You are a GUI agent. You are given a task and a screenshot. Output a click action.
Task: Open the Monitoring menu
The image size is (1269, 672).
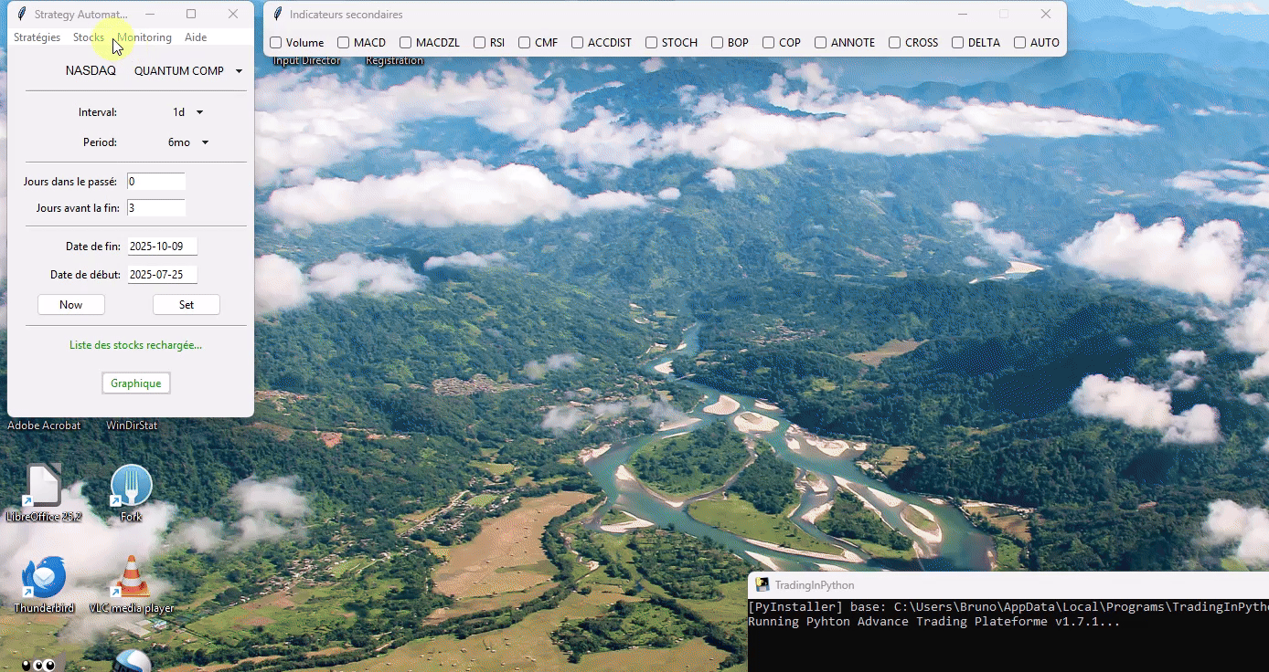144,37
